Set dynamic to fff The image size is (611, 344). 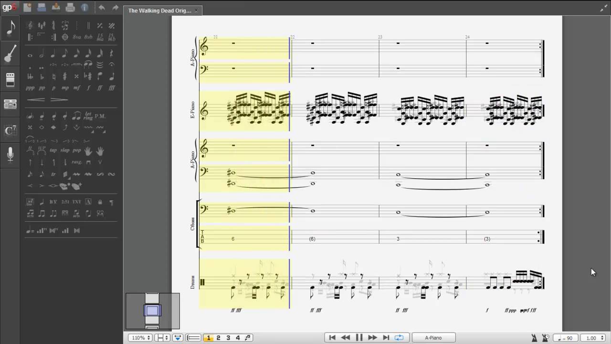pos(112,88)
